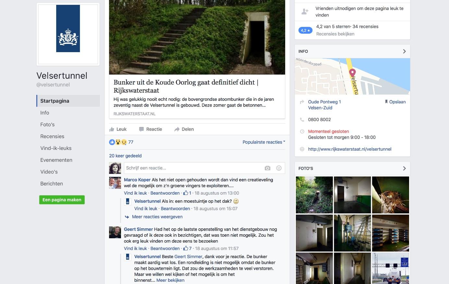Click the Schrijf een reactie input field
The width and height of the screenshot is (449, 284).
[193, 168]
